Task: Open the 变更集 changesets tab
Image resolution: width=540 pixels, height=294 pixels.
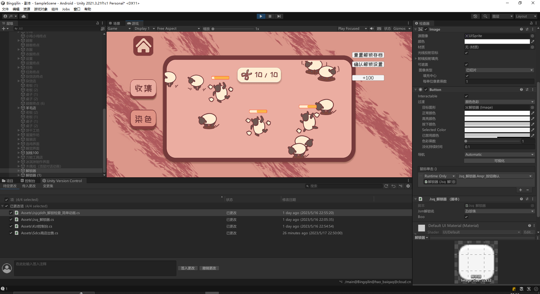Action: coord(48,186)
